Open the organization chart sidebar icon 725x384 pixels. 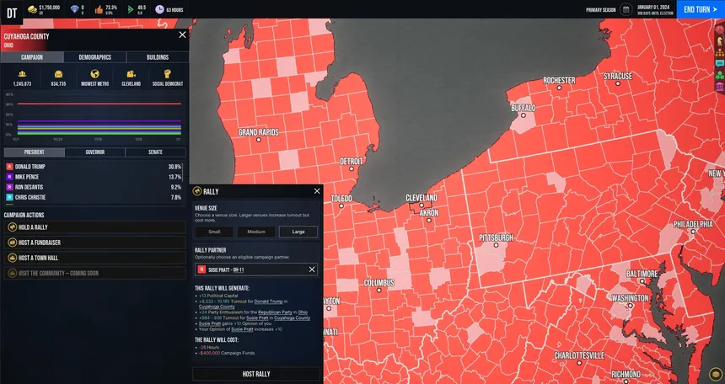coord(719,53)
